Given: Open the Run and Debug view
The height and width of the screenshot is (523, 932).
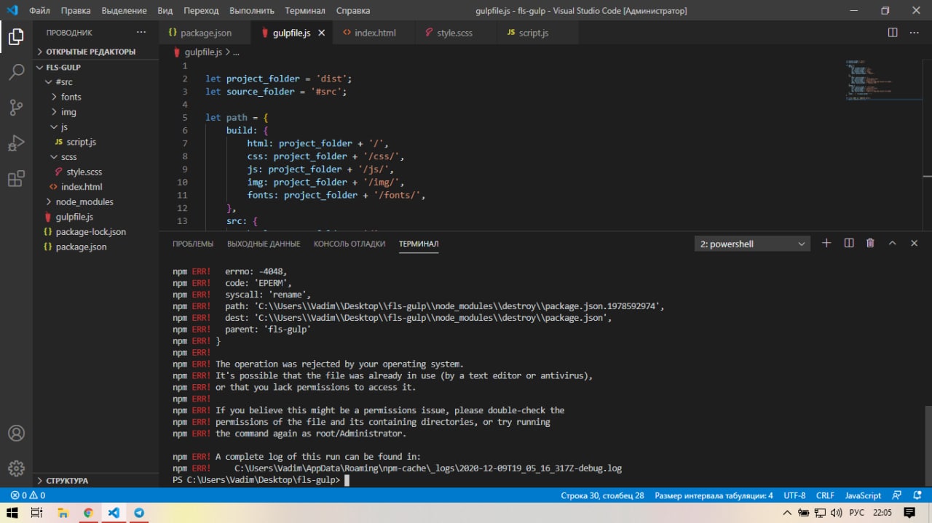Looking at the screenshot, I should pyautogui.click(x=16, y=143).
